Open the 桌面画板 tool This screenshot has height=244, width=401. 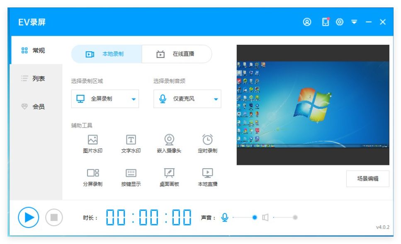[x=169, y=177]
